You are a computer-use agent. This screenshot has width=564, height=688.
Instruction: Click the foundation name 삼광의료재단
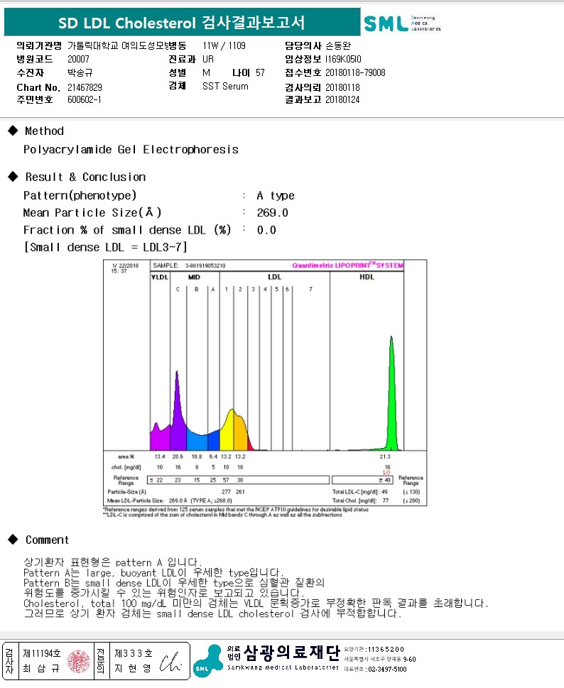tap(292, 653)
